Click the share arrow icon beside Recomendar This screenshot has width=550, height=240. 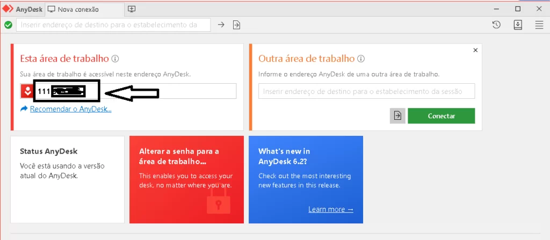point(24,109)
